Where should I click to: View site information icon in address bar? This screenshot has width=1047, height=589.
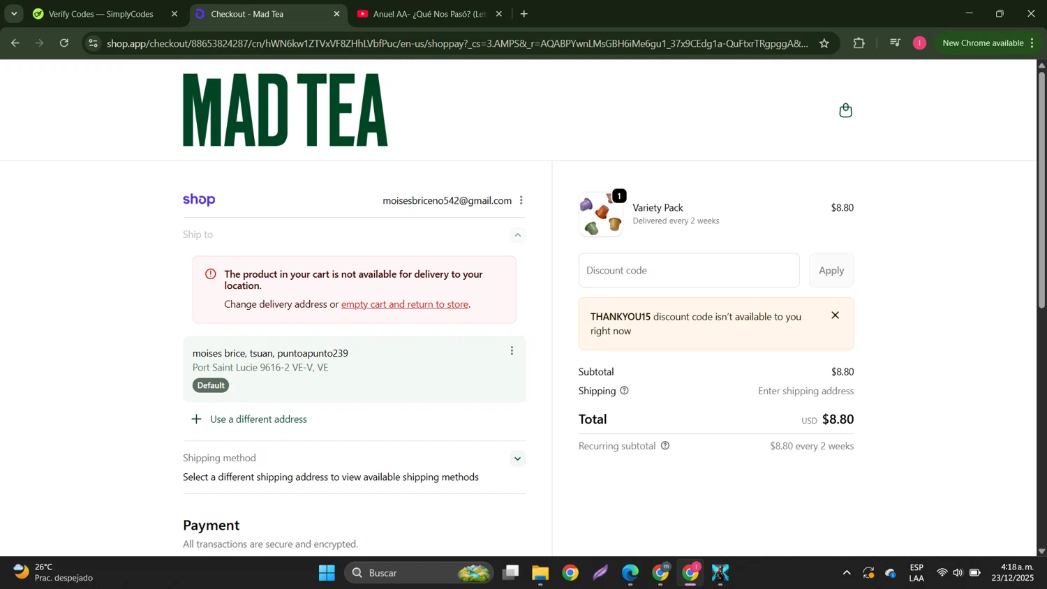coord(93,43)
